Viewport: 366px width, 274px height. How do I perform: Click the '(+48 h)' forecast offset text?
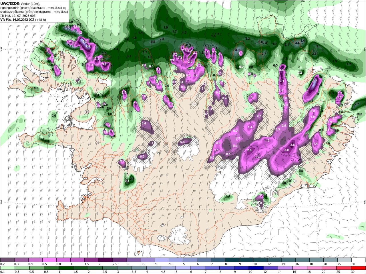coord(41,20)
